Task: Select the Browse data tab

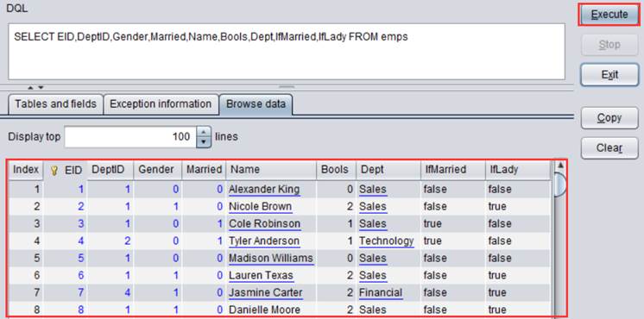Action: point(256,104)
